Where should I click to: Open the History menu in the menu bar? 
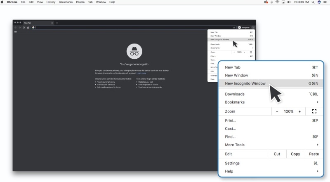pyautogui.click(x=51, y=2)
